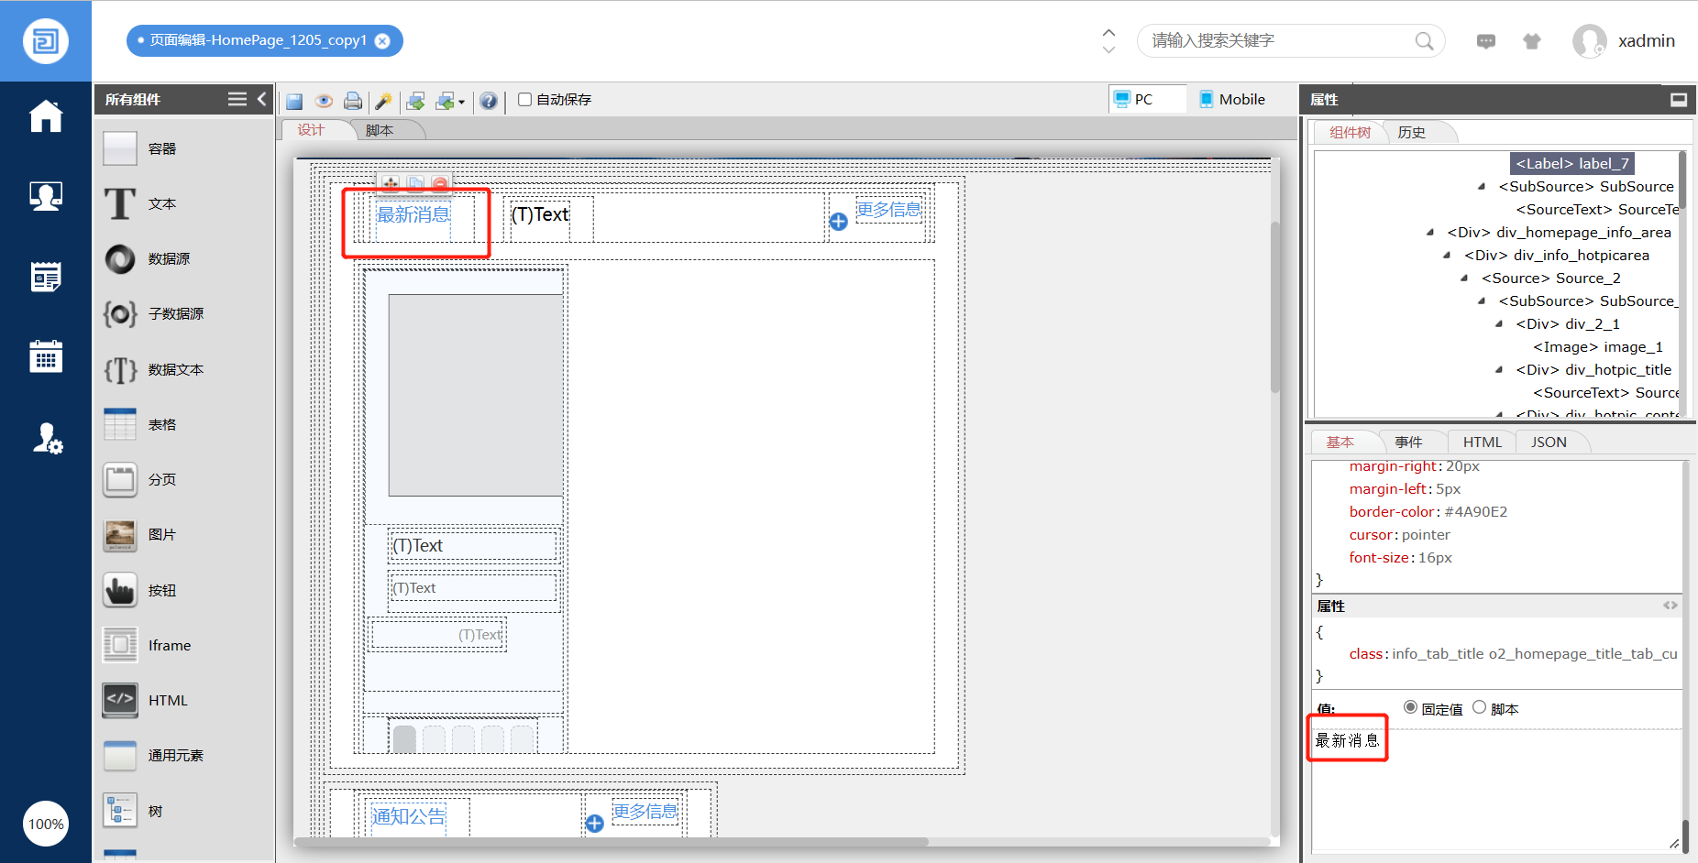Close the 页面编辑-HomePage_1205_copy1 tab
1698x863 pixels.
tap(382, 40)
